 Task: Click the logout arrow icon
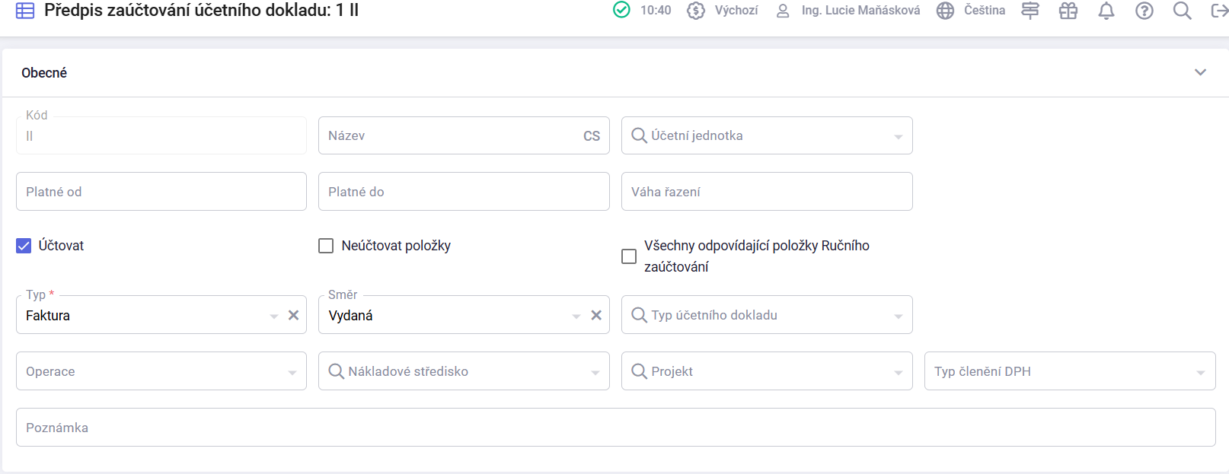coord(1219,11)
